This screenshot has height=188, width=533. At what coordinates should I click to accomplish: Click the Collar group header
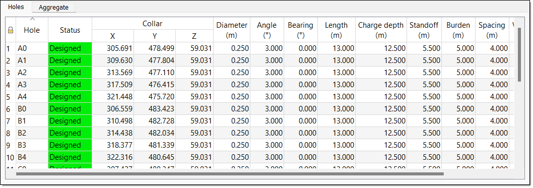click(x=152, y=24)
